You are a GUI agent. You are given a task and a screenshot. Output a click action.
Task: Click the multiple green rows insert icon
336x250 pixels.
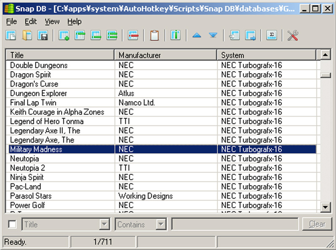pos(112,35)
